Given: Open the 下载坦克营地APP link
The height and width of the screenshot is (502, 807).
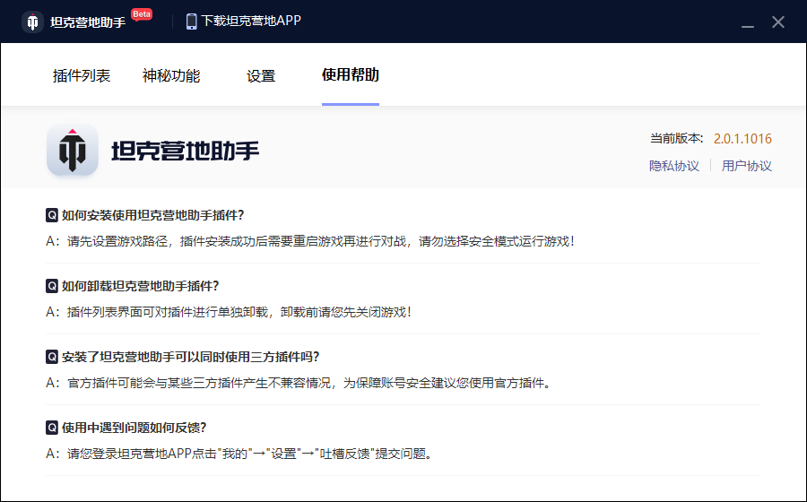Looking at the screenshot, I should (251, 22).
